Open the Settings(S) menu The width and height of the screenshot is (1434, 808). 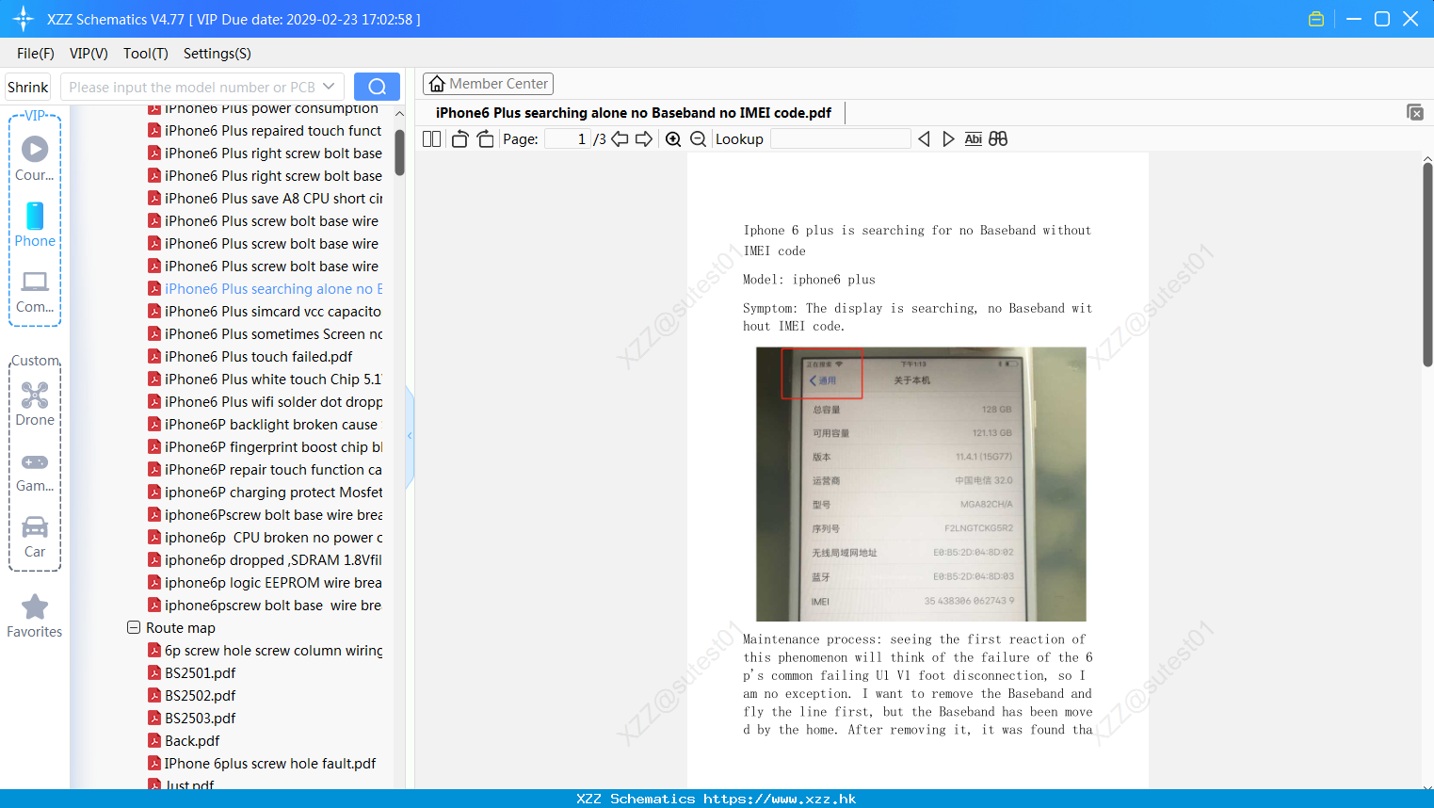pyautogui.click(x=218, y=54)
